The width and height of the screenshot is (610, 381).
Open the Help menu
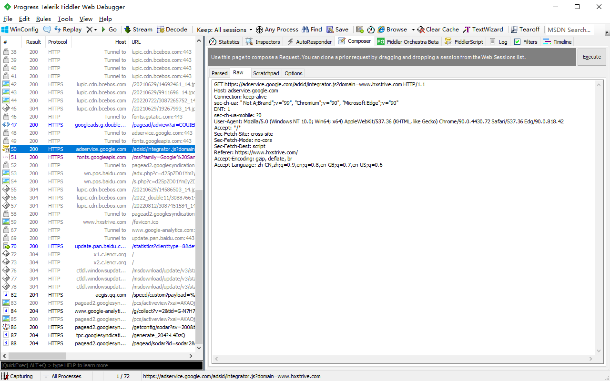click(105, 19)
